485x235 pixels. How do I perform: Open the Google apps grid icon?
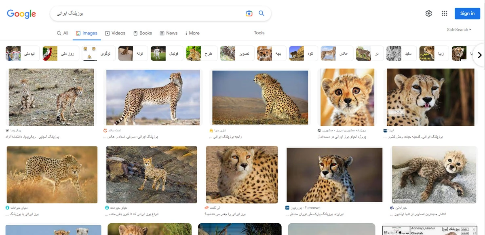click(x=445, y=13)
